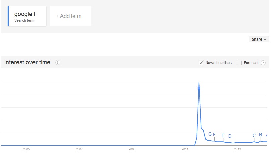Click the Interest over time heading
The width and height of the screenshot is (272, 154).
click(x=27, y=62)
